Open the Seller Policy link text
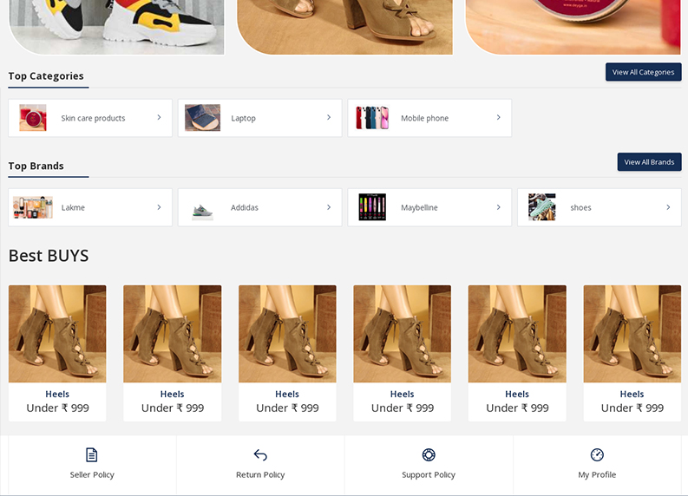Viewport: 688px width, 496px height. point(92,475)
